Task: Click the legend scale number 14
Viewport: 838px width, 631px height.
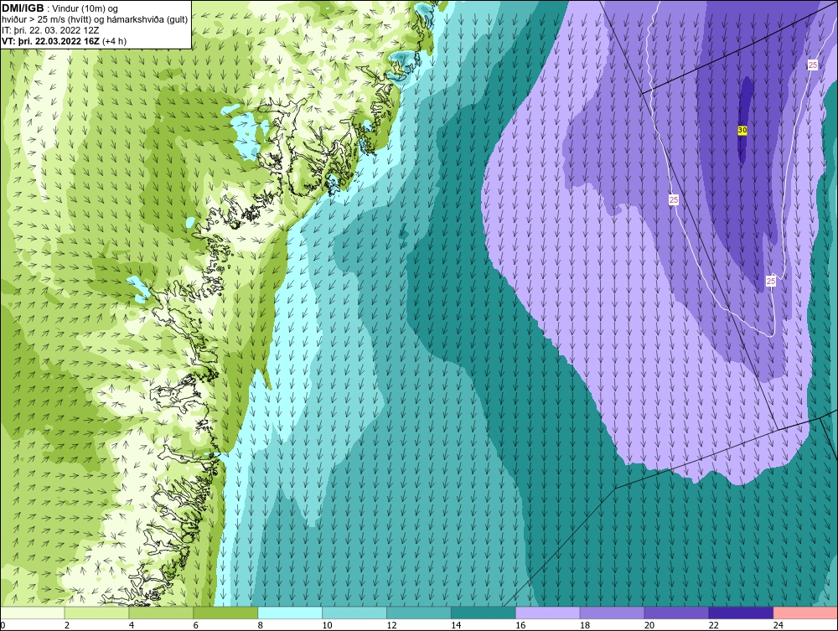Action: (456, 625)
